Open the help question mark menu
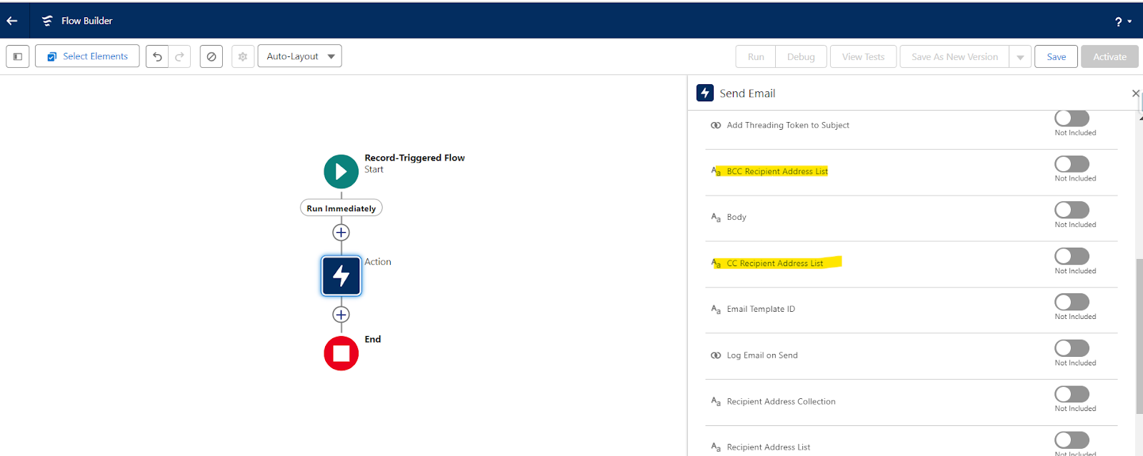The width and height of the screenshot is (1143, 456). tap(1123, 22)
